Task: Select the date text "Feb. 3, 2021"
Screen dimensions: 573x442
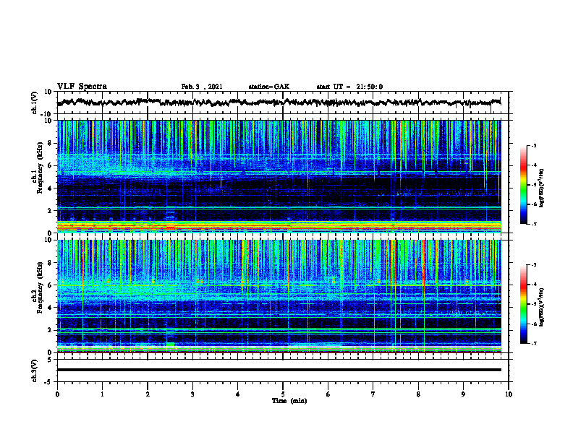Action: 202,87
